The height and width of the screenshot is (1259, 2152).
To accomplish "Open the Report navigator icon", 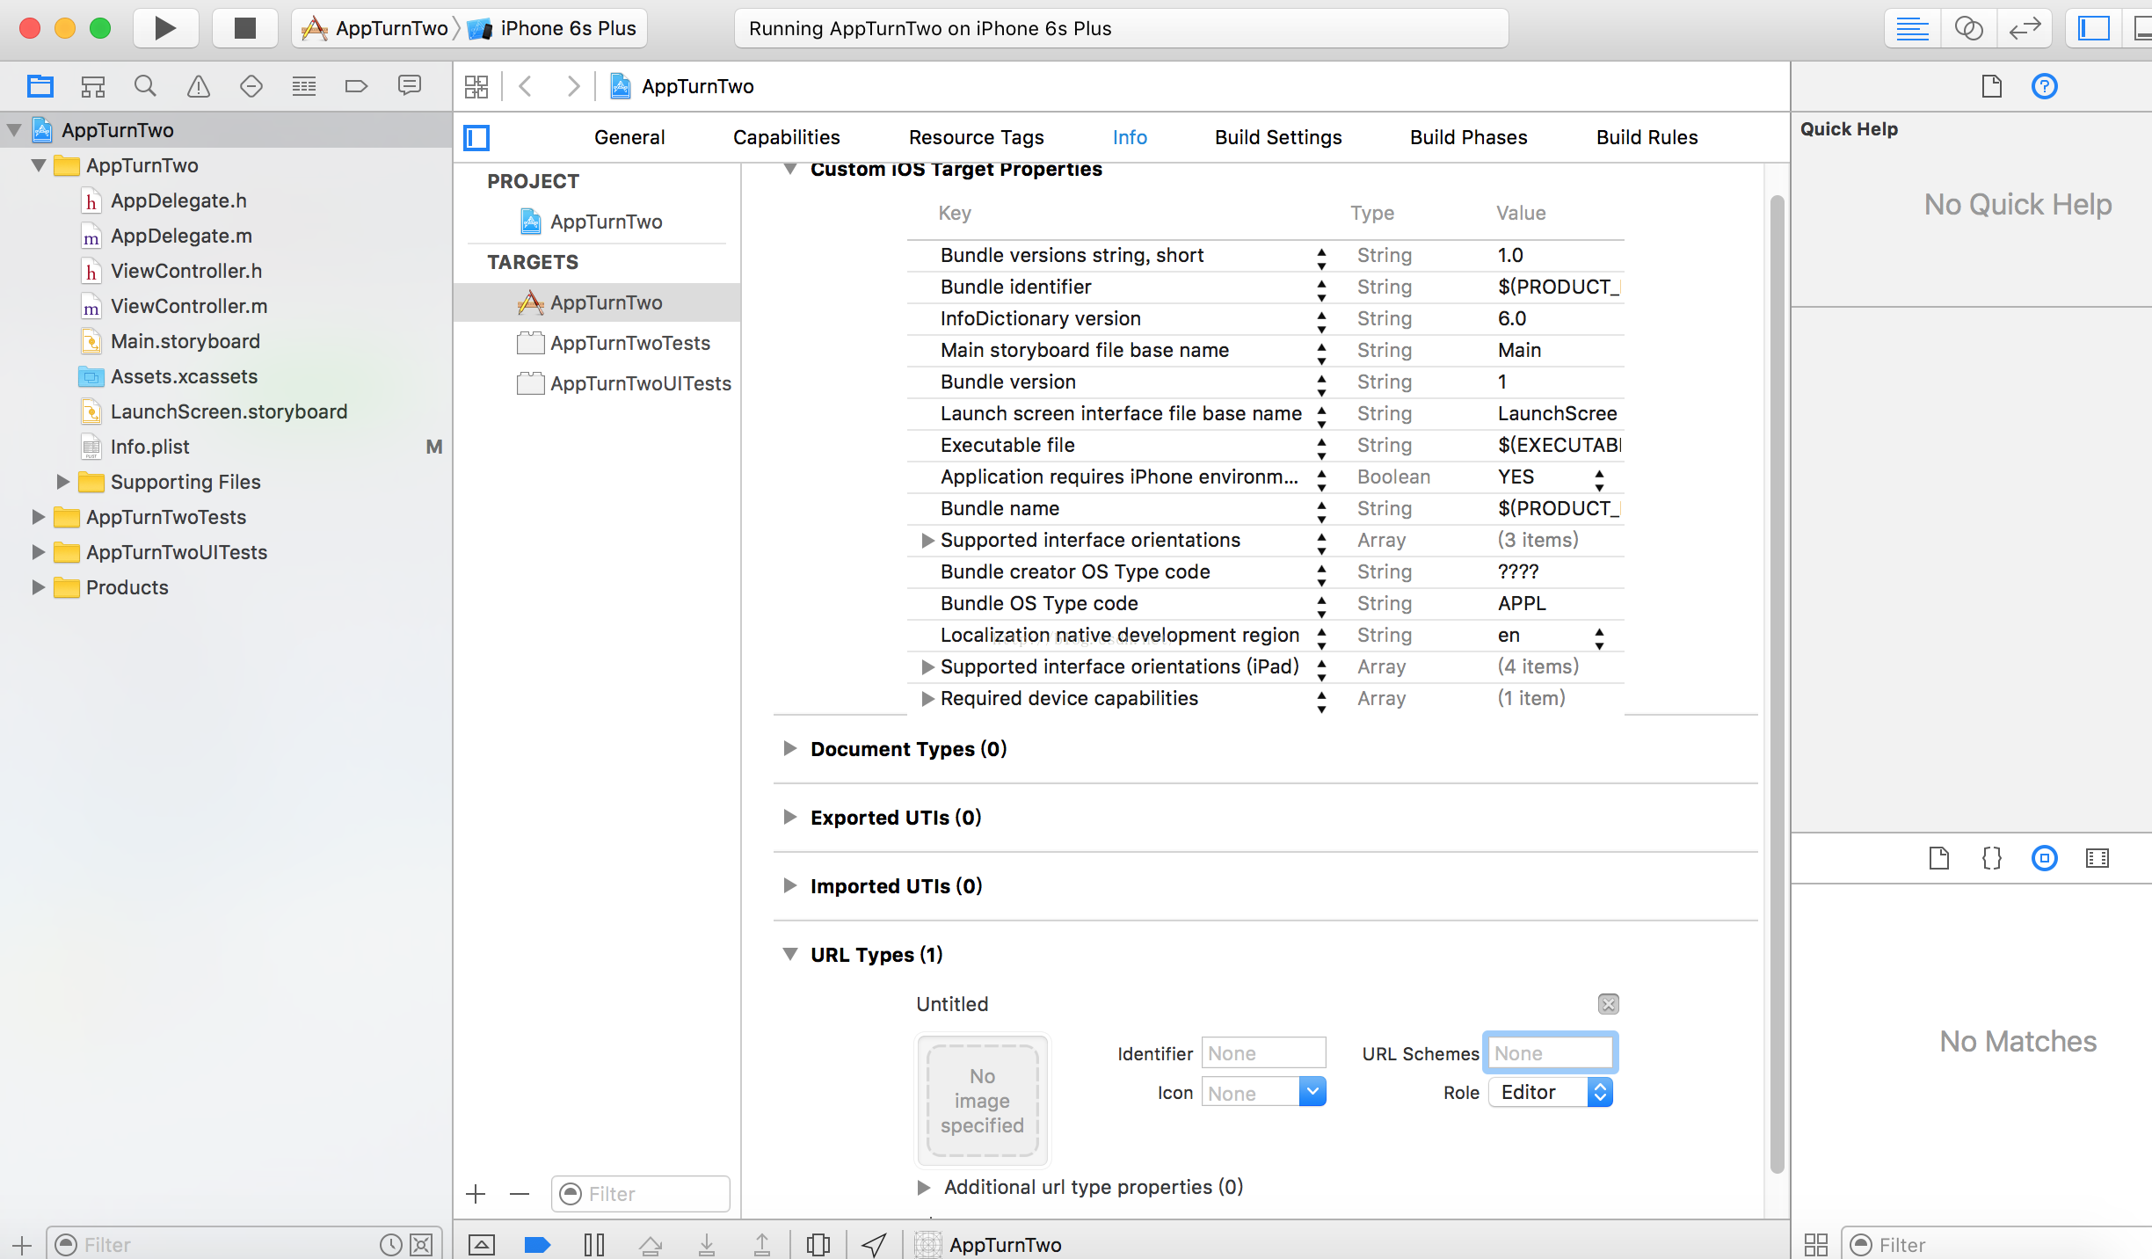I will click(x=410, y=86).
